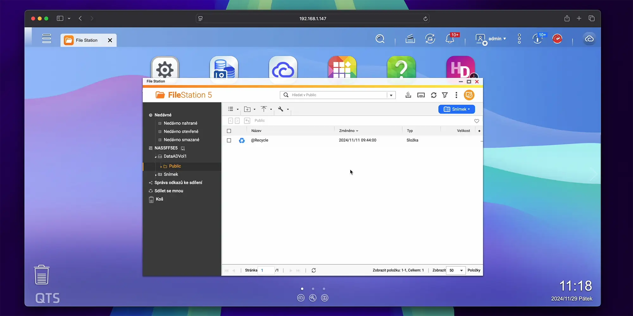Screen dimensions: 633x316
Task: Check the @Recycle folder checkbox
Action: click(x=229, y=140)
